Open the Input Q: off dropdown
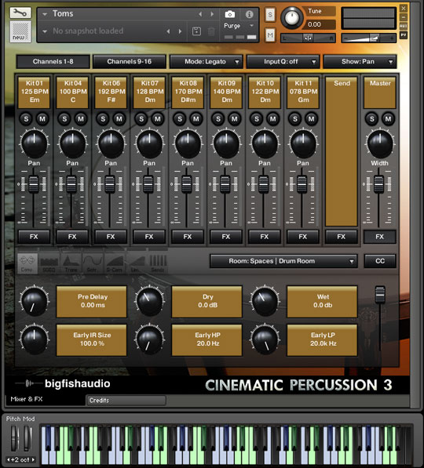The image size is (424, 468). (283, 62)
